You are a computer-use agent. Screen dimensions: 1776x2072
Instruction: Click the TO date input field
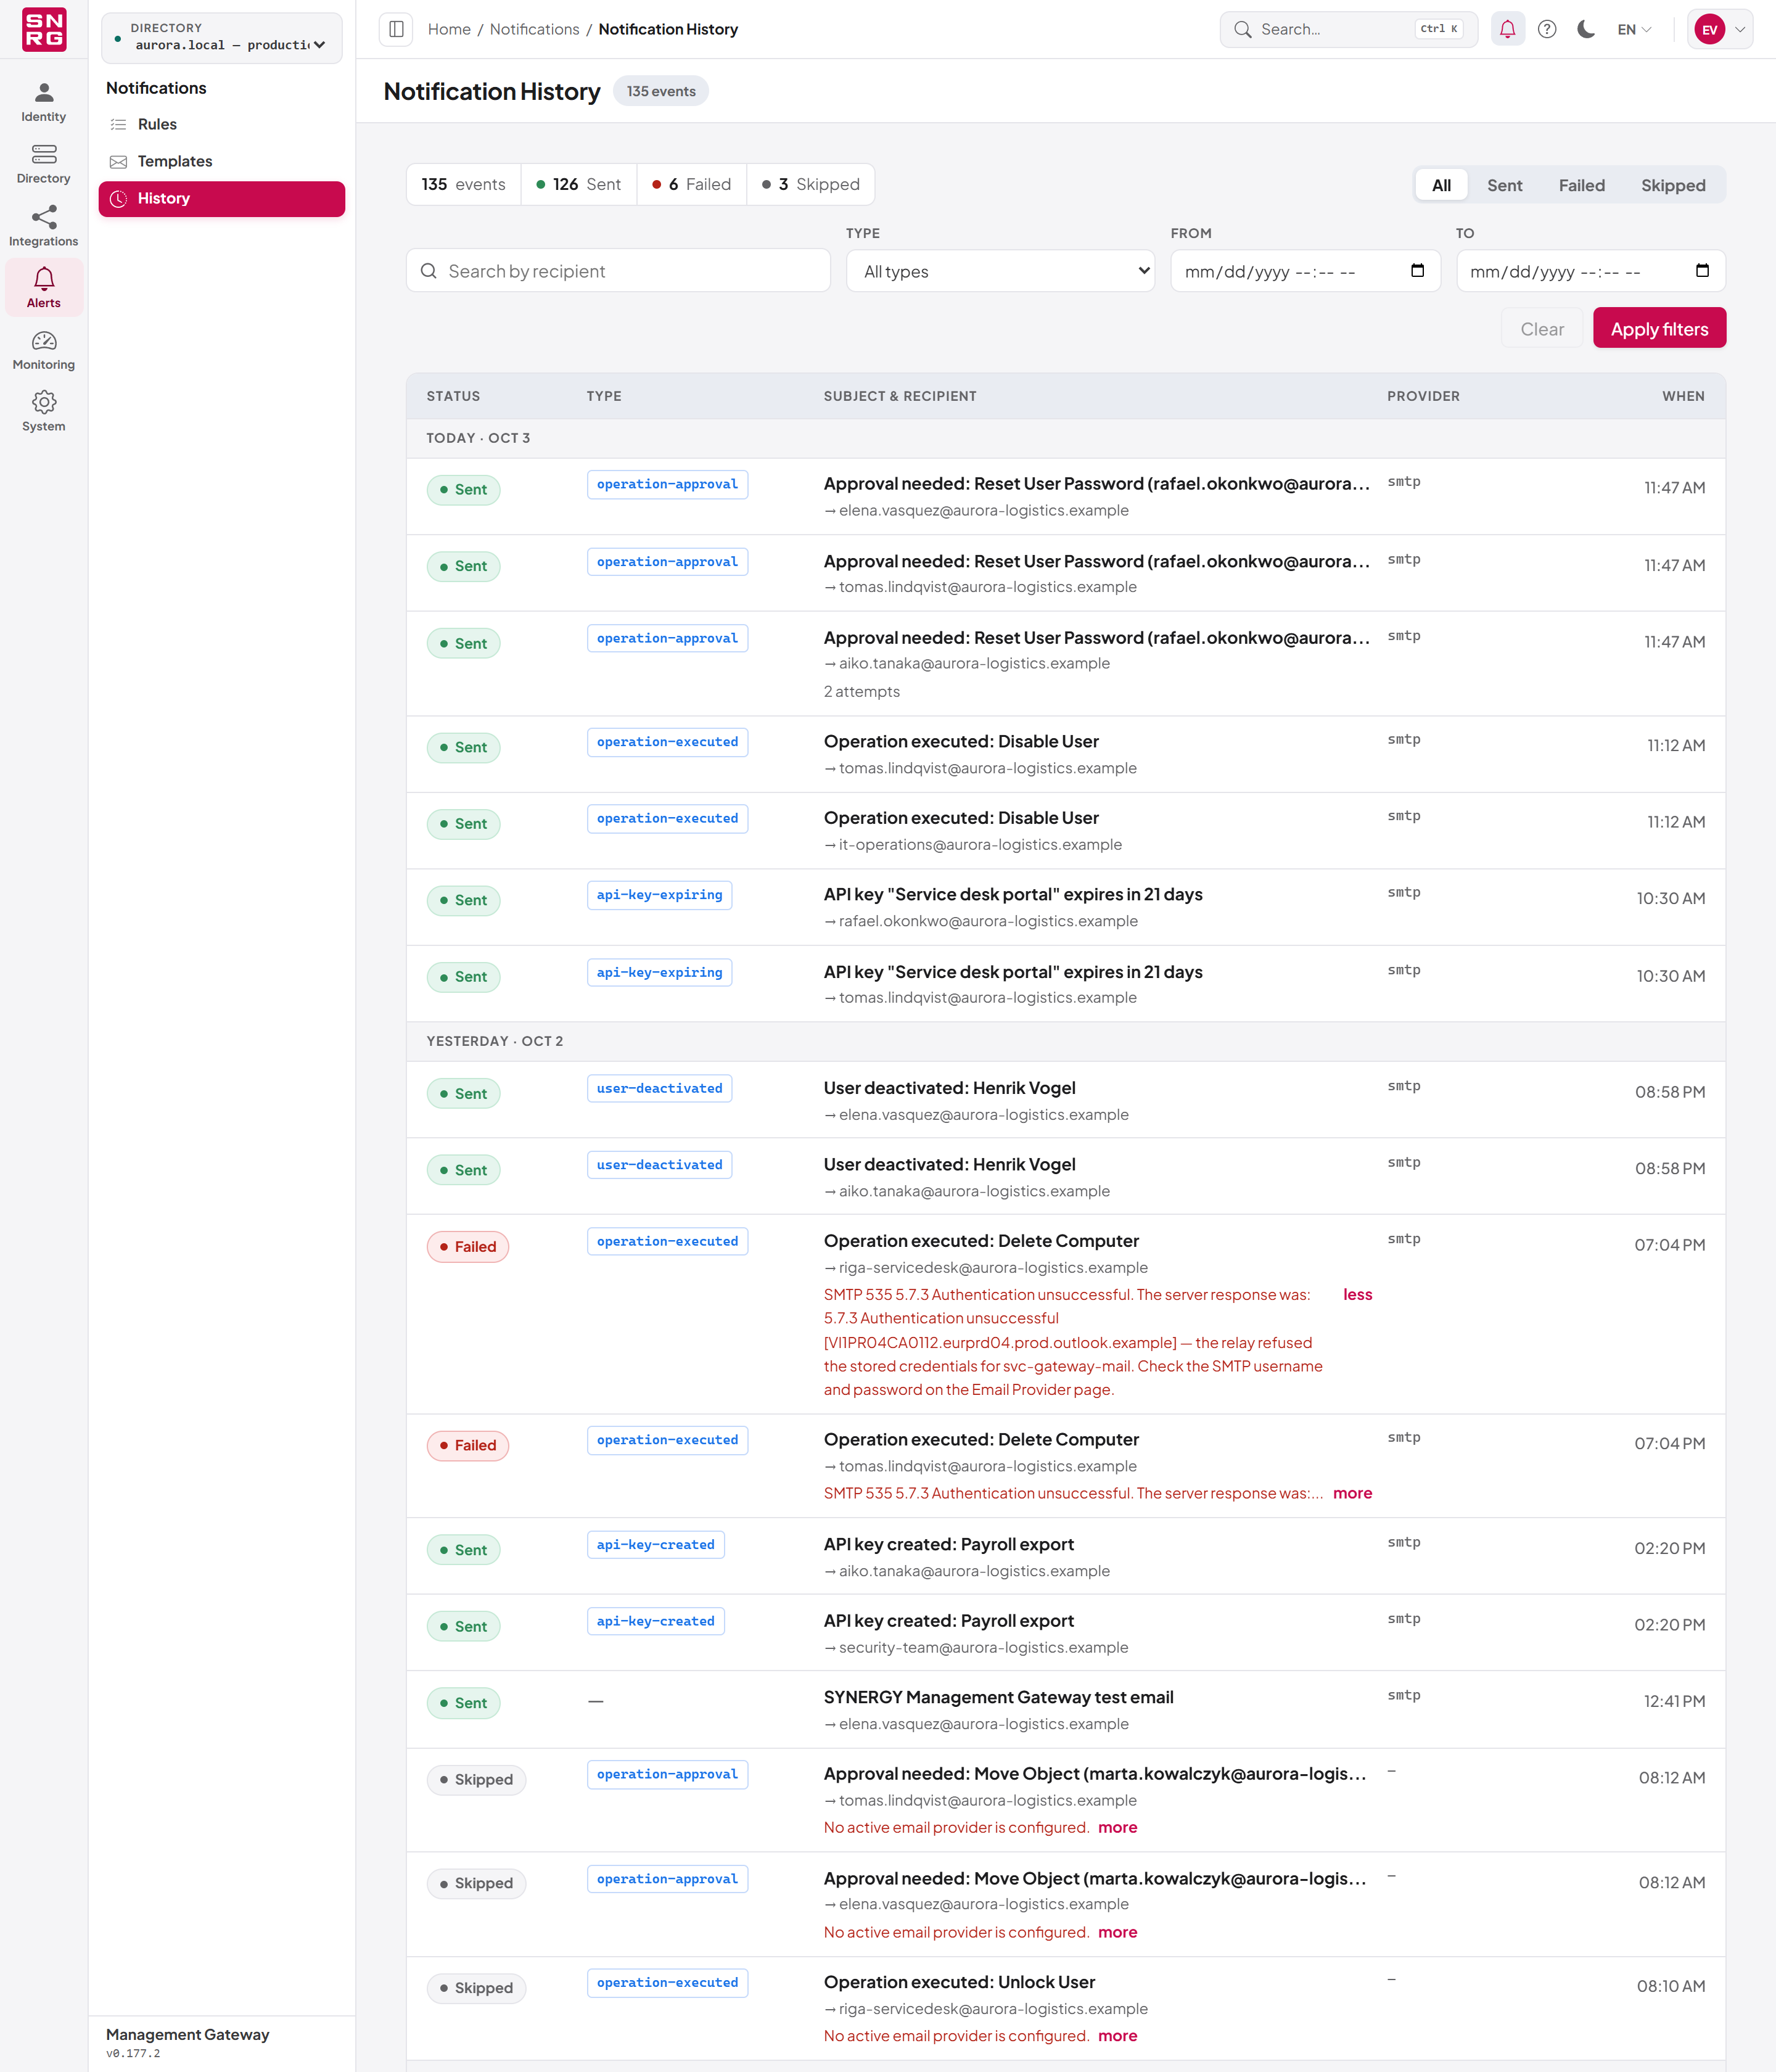(1590, 271)
